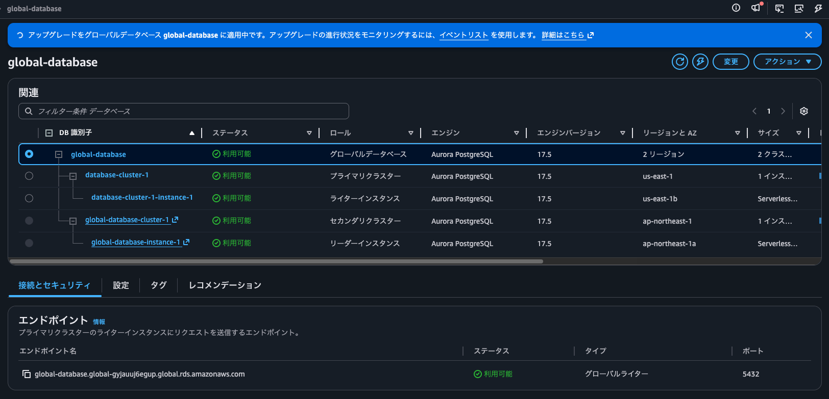Open the database-cluster-1 link
Viewport: 829px width, 399px height.
[x=117, y=175]
